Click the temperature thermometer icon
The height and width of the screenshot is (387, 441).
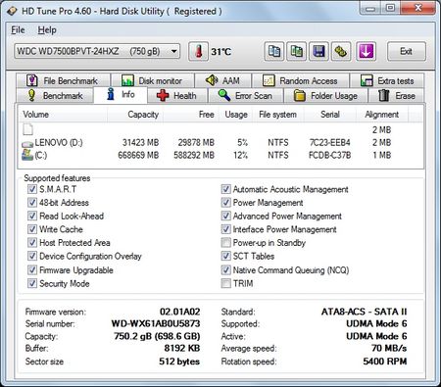(198, 51)
